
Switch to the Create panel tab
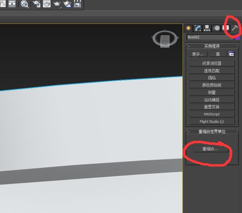pyautogui.click(x=188, y=28)
